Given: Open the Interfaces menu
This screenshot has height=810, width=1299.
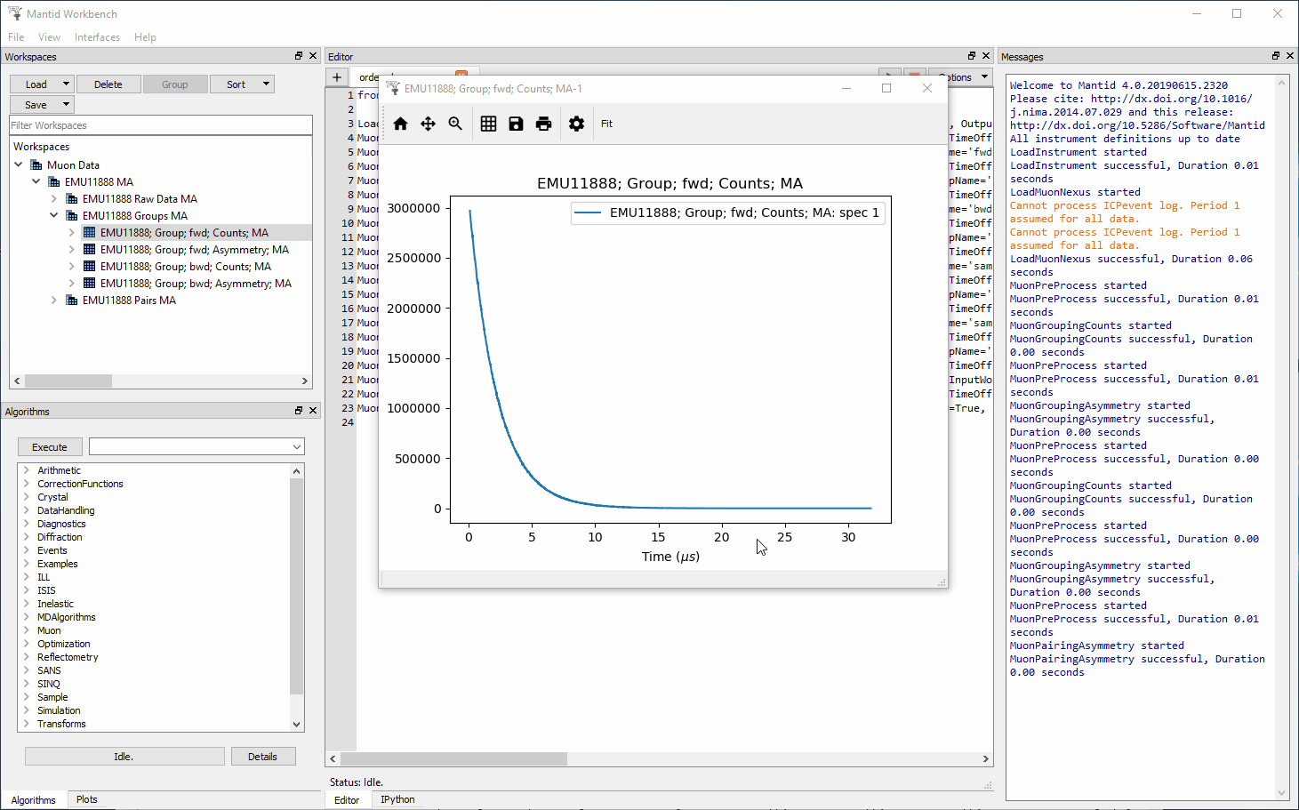Looking at the screenshot, I should coord(97,37).
